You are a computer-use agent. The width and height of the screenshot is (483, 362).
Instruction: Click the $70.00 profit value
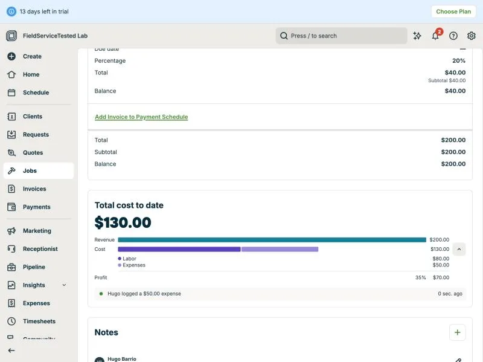pyautogui.click(x=441, y=277)
